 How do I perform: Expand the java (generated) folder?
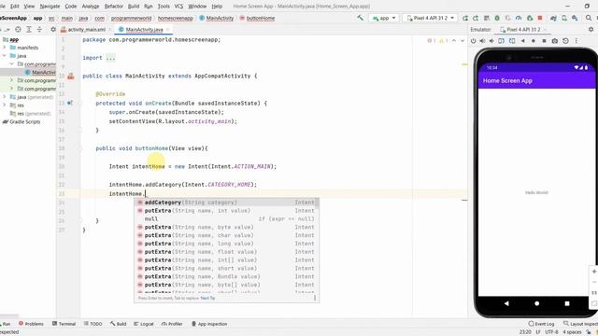pos(5,97)
